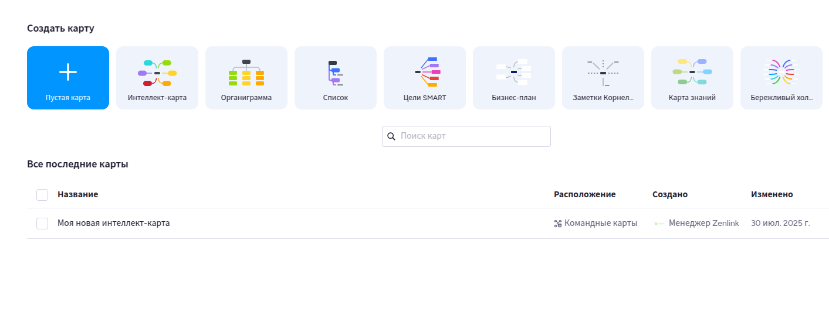Click into the Поиск карт search field

[472, 136]
